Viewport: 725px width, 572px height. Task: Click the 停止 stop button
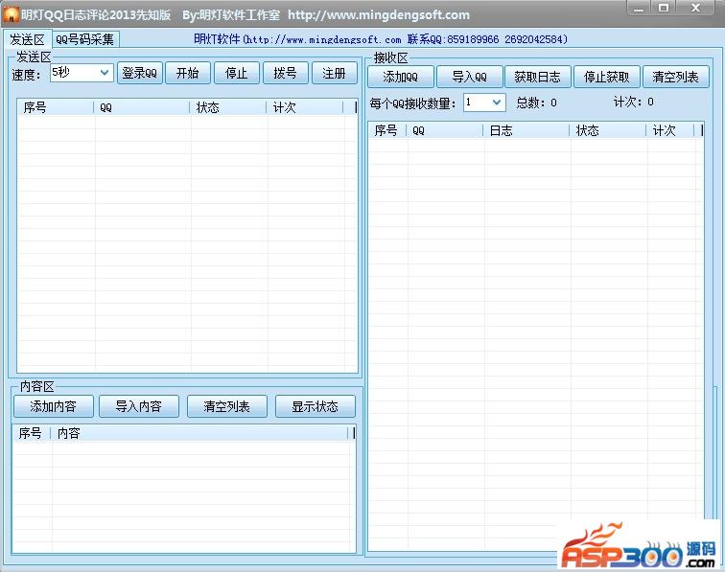click(237, 73)
